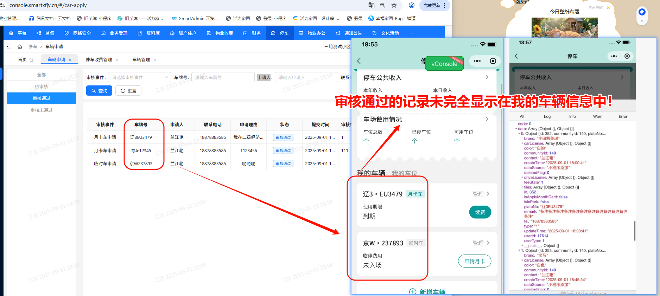Tap back arrow in the left phone header

click(x=359, y=61)
